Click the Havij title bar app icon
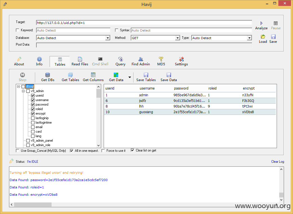The width and height of the screenshot is (293, 214). tap(5, 4)
